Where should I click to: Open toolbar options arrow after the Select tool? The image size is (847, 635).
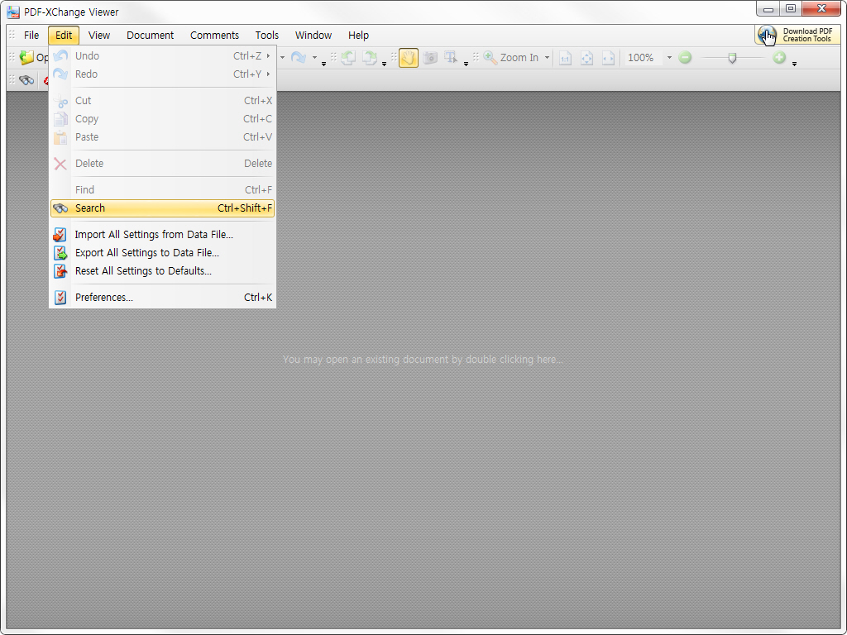466,64
